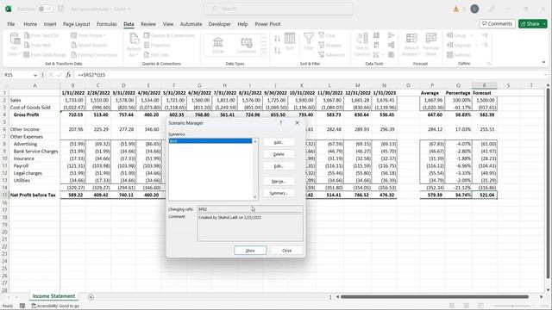Viewport: 552px width, 310px height.
Task: Click Properties in Queries & Connections group
Action: [x=157, y=45]
